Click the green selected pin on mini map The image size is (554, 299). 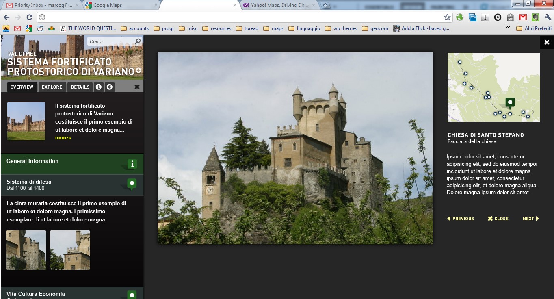click(510, 103)
